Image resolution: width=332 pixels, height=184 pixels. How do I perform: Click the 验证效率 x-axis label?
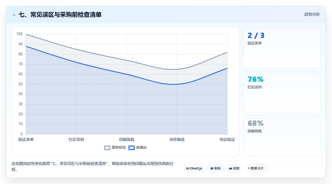tap(26, 139)
